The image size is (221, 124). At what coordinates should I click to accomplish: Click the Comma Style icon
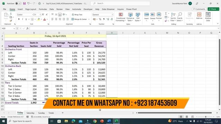click(x=104, y=19)
